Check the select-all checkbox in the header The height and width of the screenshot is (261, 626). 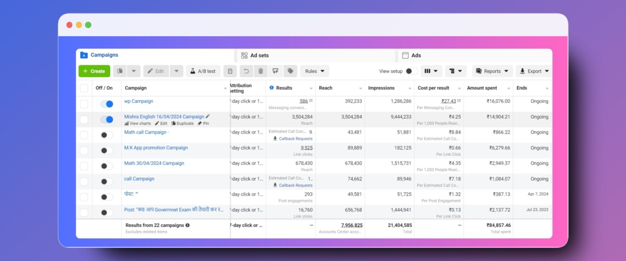coord(84,88)
